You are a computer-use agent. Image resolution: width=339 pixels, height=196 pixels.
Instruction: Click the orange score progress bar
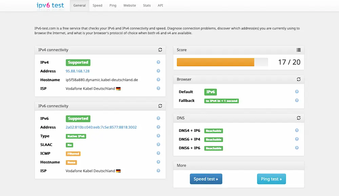tap(216, 62)
